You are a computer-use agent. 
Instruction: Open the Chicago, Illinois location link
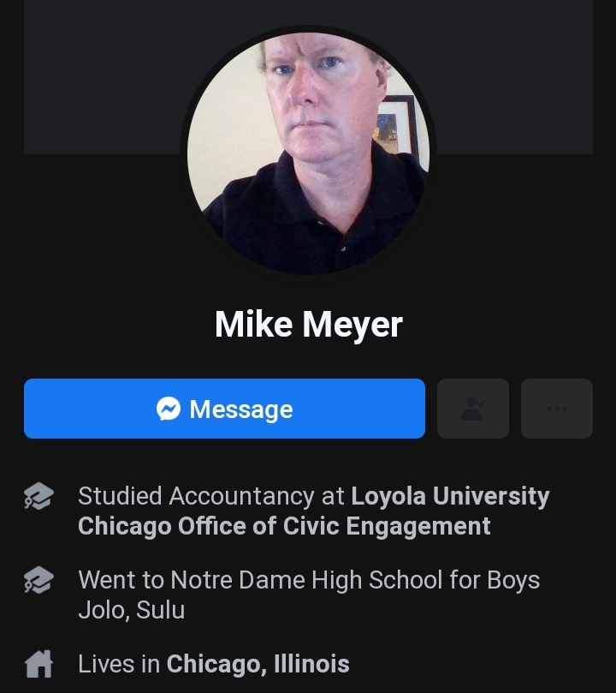coord(258,664)
